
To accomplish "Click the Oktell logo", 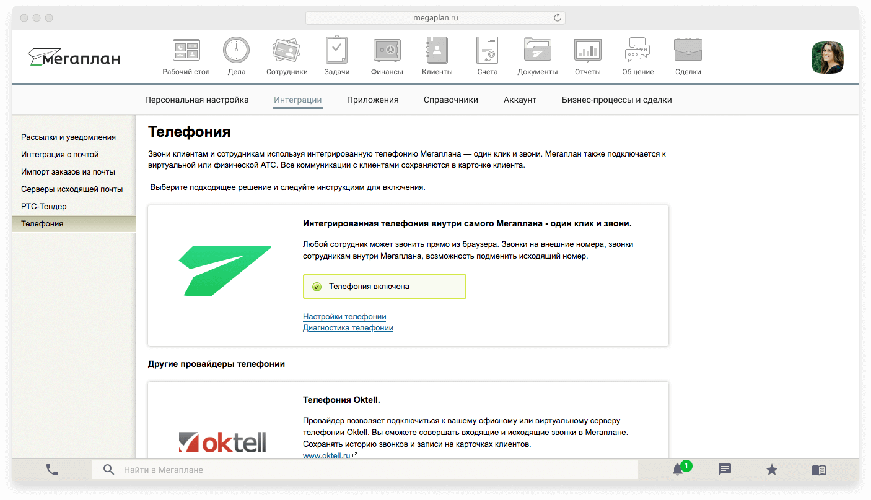I will coord(222,442).
